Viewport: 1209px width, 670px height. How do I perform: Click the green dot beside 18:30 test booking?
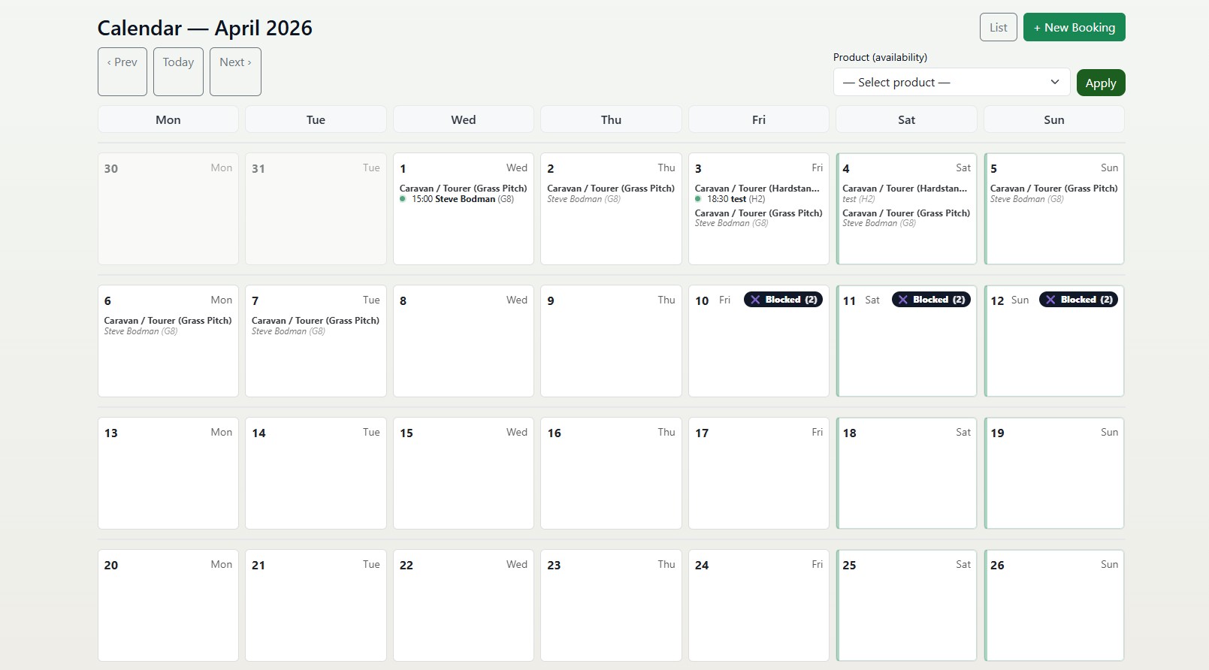(x=699, y=198)
